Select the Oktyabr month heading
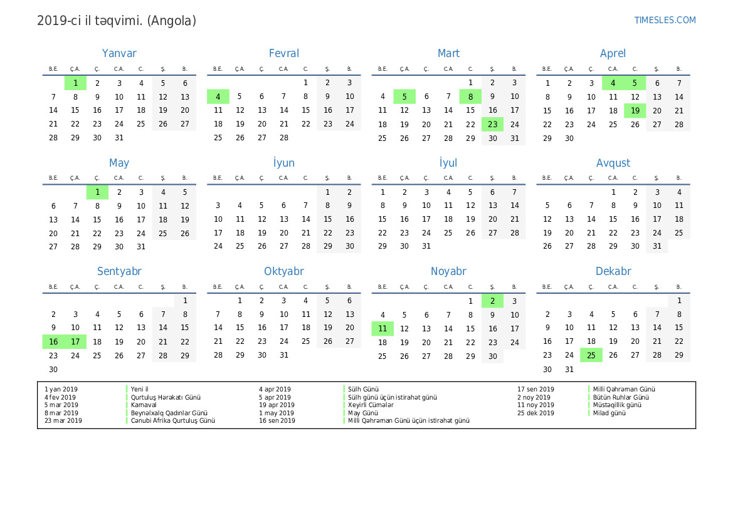Image resolution: width=733 pixels, height=518 pixels. [284, 271]
